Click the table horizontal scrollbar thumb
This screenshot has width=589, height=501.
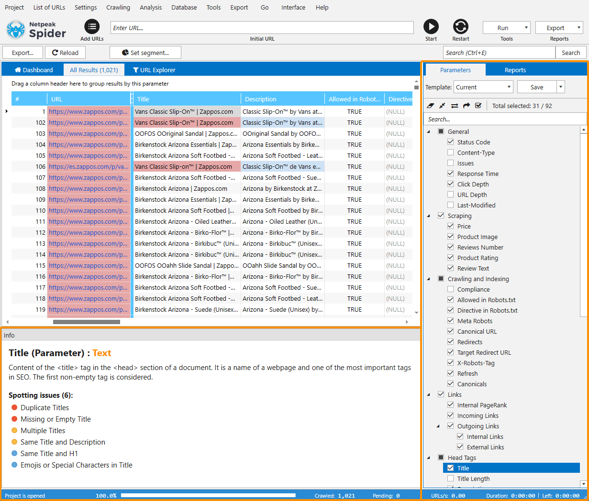tap(87, 322)
